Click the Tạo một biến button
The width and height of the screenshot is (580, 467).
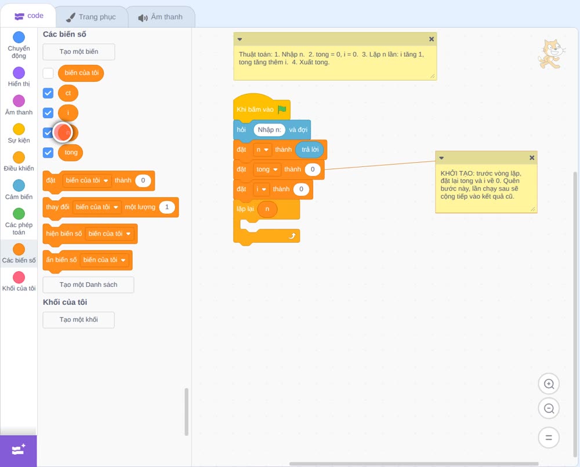pyautogui.click(x=79, y=52)
